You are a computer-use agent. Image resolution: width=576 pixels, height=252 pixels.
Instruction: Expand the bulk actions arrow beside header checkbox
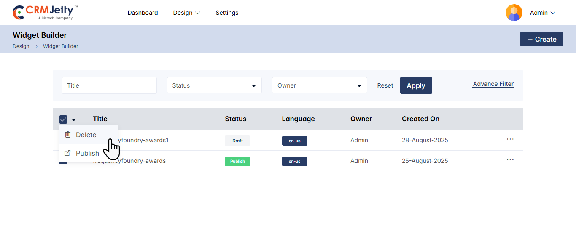click(74, 120)
